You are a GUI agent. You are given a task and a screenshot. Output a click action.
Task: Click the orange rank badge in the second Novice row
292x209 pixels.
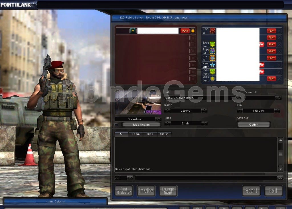click(x=212, y=58)
